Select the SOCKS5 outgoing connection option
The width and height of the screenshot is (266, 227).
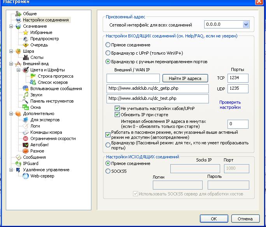108,171
